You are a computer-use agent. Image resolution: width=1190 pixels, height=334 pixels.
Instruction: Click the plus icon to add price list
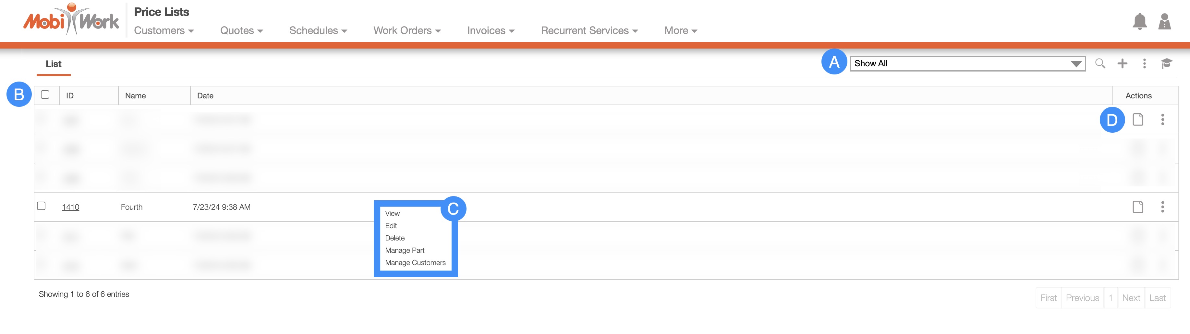pyautogui.click(x=1122, y=63)
